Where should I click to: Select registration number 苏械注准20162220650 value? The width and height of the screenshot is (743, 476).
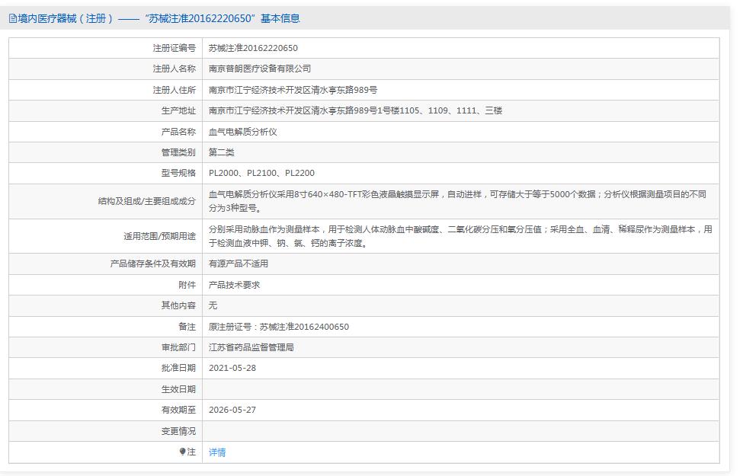253,48
